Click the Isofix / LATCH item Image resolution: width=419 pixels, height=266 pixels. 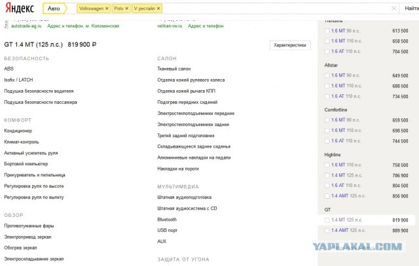coord(18,80)
